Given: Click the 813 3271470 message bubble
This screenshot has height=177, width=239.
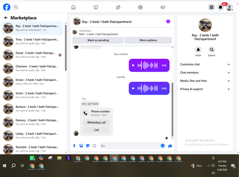Looking at the screenshot, I should (x=90, y=104).
